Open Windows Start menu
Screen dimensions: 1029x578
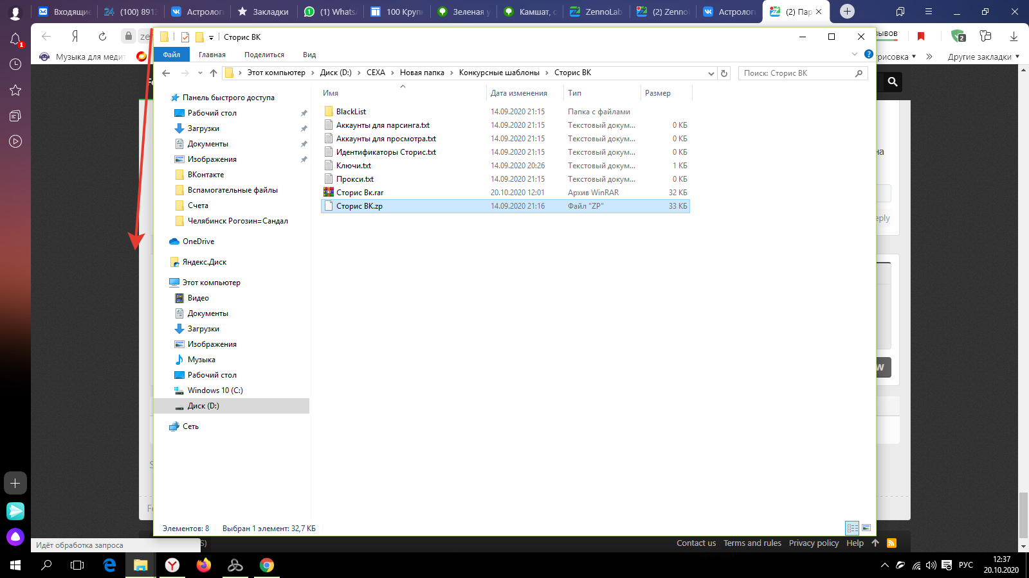15,565
